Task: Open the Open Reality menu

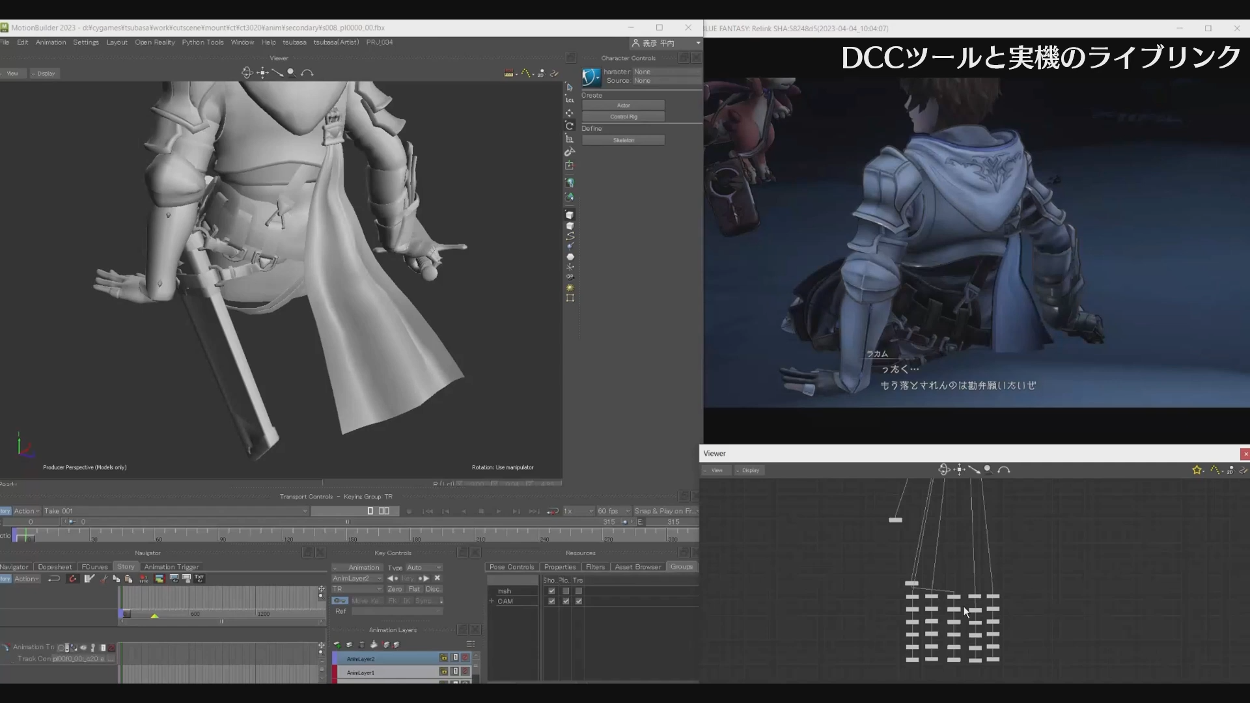Action: pos(155,42)
